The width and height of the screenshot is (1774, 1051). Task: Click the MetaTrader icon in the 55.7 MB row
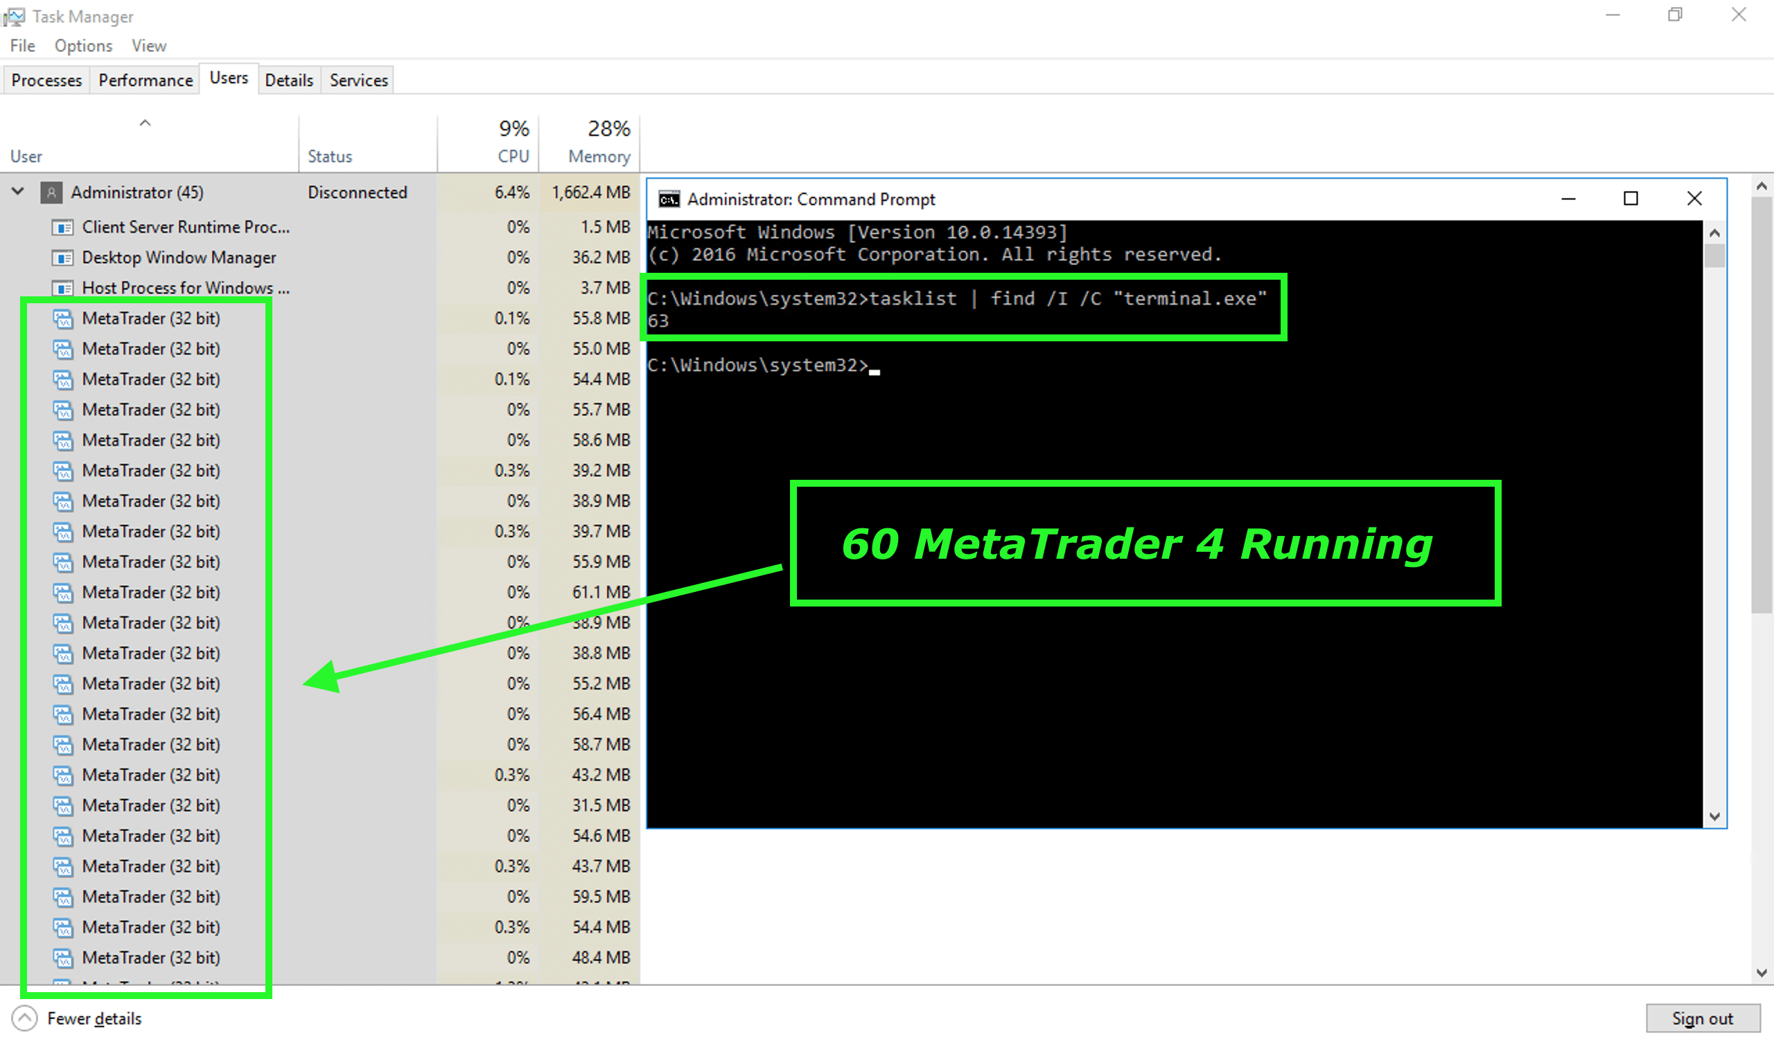[x=63, y=410]
